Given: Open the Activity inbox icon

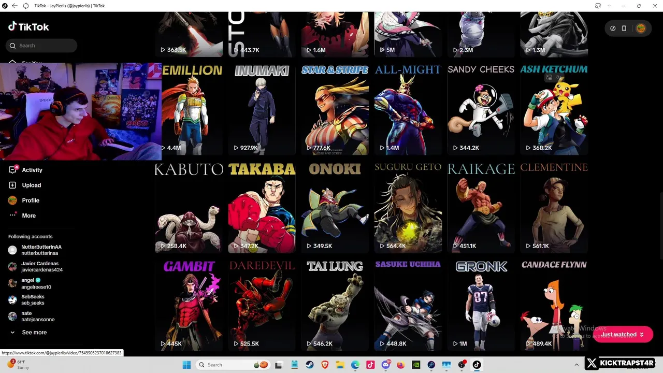Looking at the screenshot, I should (13, 169).
